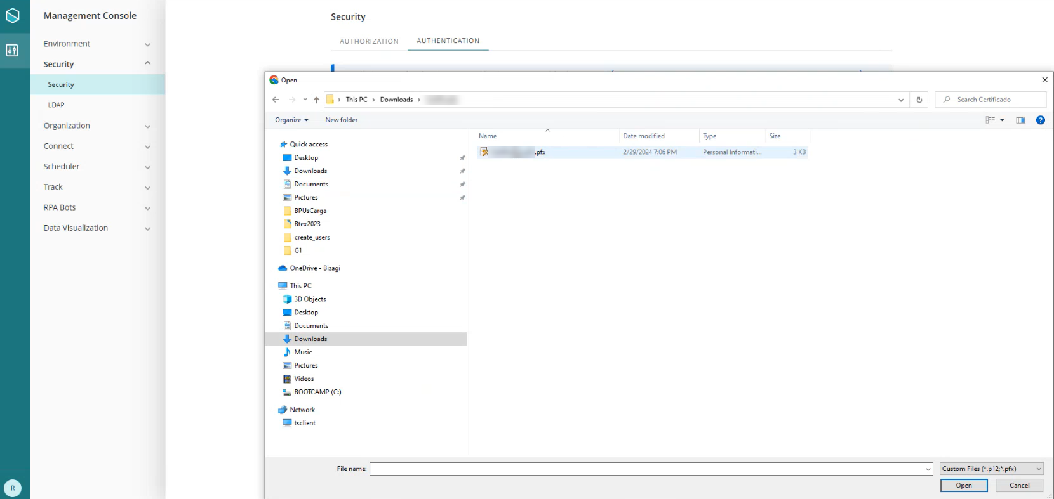Refresh the current folder view

[x=919, y=100]
